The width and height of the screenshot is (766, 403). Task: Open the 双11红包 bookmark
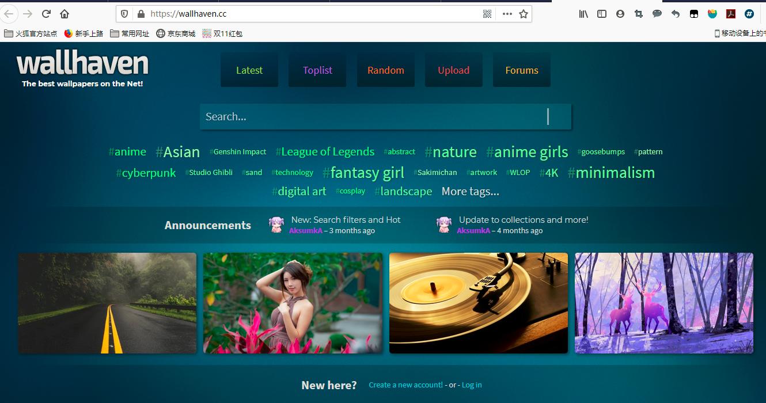(x=222, y=33)
